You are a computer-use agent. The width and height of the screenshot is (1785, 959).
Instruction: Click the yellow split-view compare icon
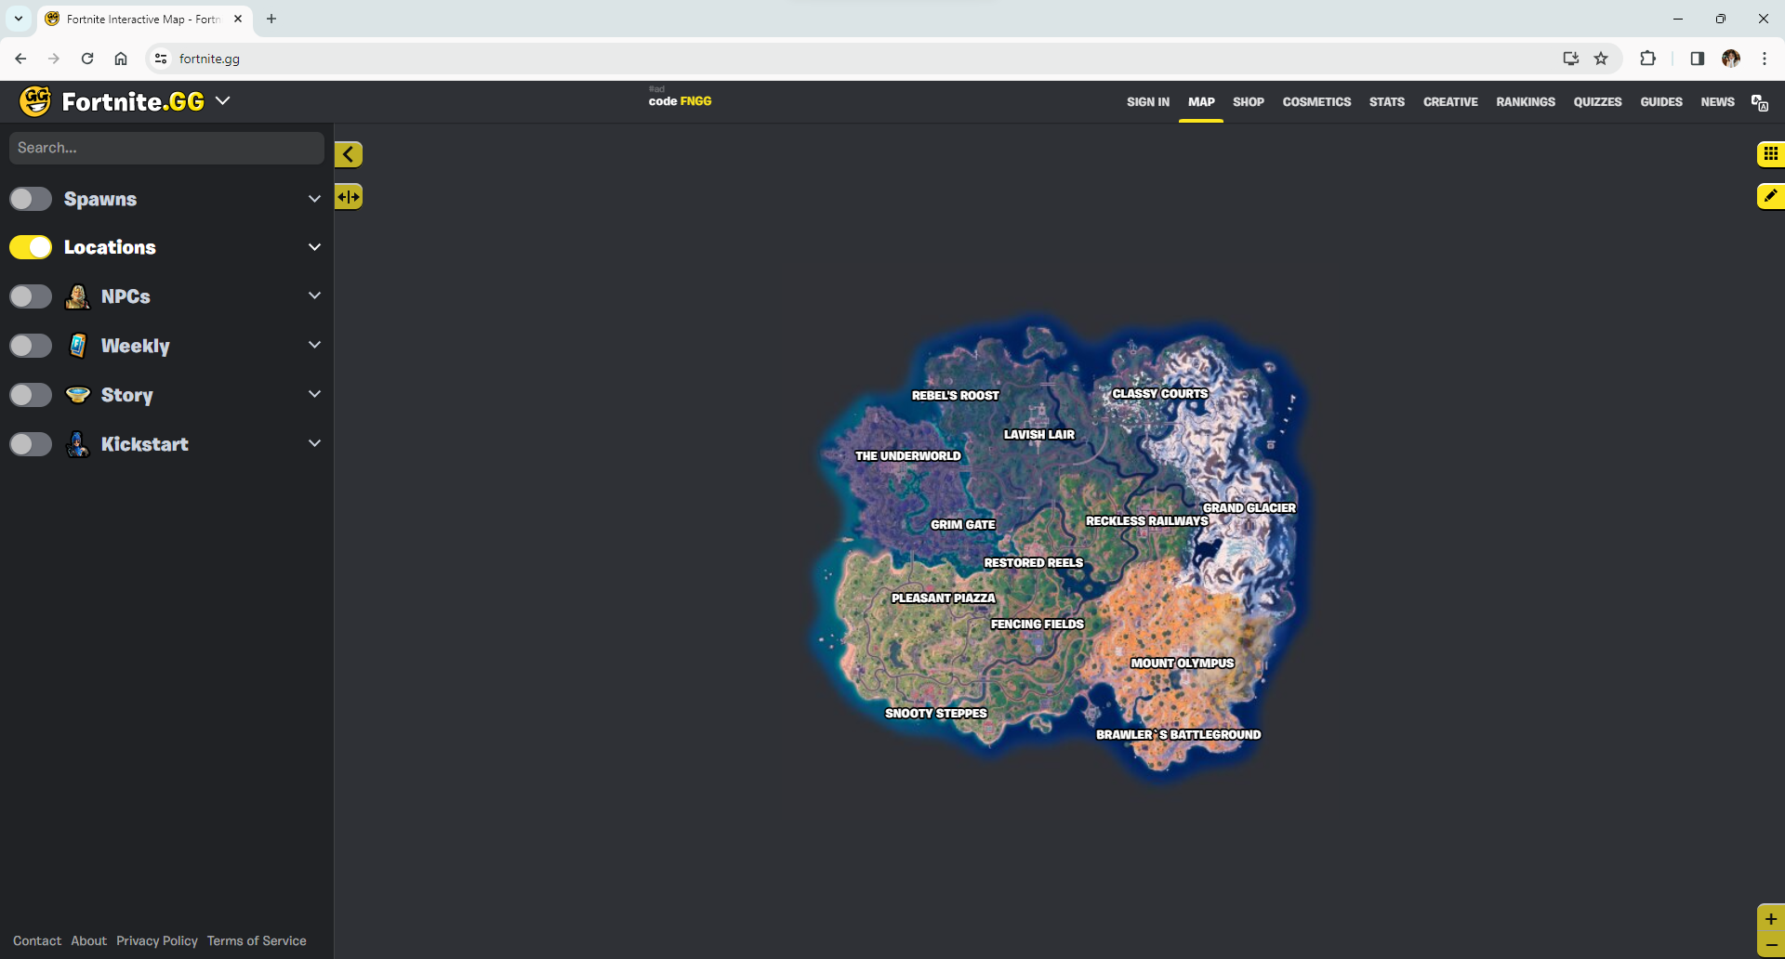click(349, 197)
